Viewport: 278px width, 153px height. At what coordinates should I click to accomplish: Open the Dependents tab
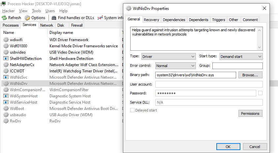click(199, 20)
